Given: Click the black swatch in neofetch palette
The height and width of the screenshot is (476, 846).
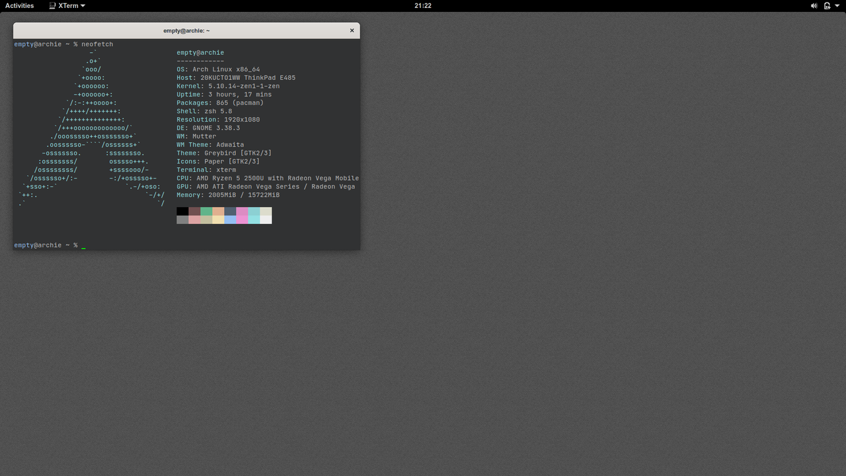Looking at the screenshot, I should point(182,212).
